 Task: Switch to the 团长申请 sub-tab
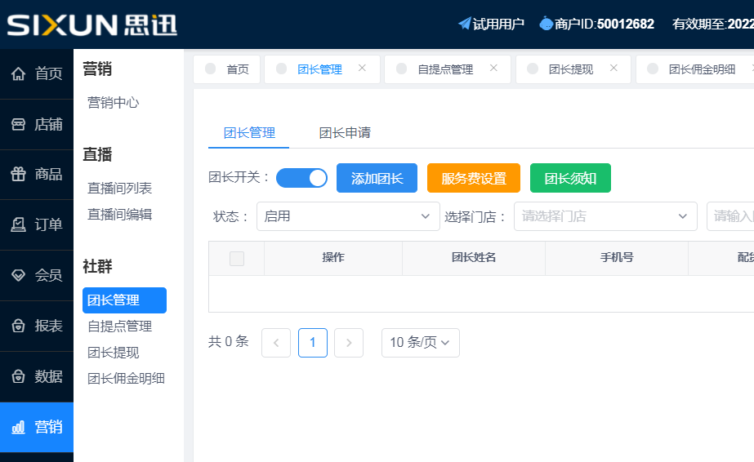[345, 132]
